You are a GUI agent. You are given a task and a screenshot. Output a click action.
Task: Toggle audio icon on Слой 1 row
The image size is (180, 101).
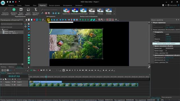13,85
